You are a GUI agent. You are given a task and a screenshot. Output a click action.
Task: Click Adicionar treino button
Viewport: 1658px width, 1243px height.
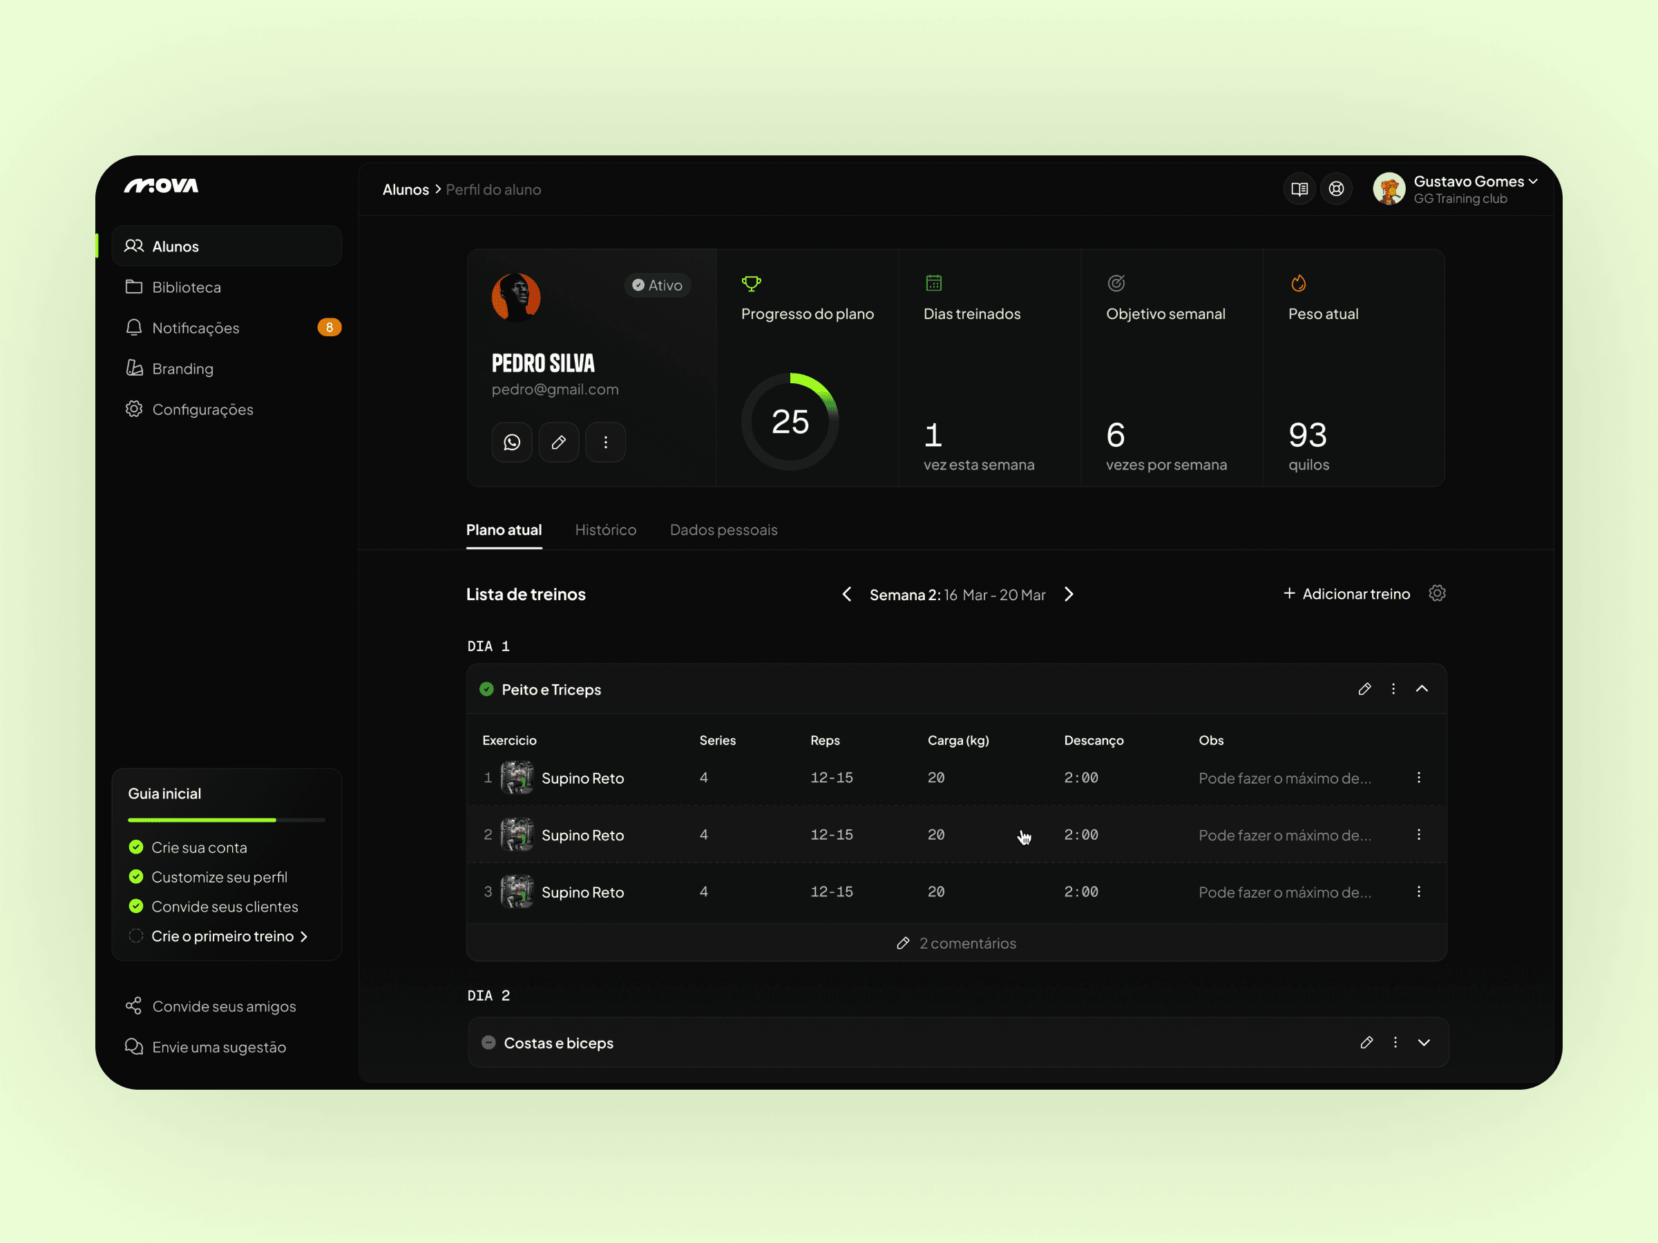tap(1347, 593)
